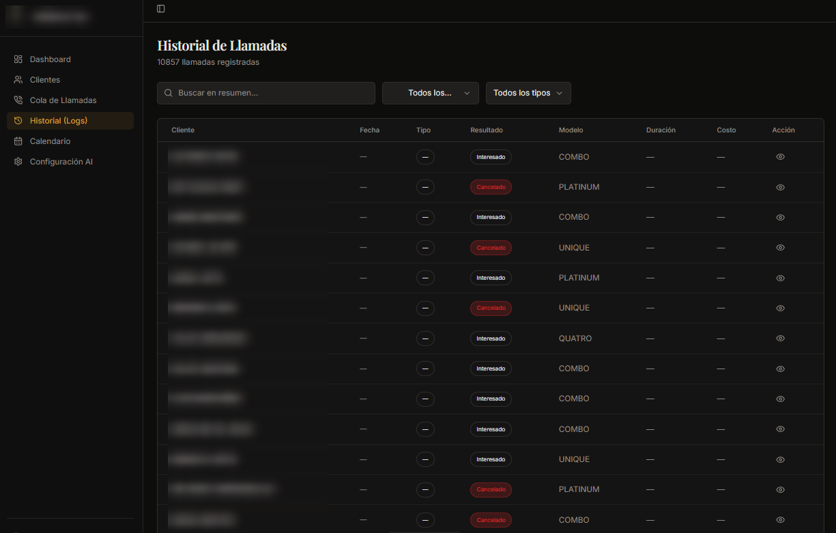Click the '10857 llamadas registradas' count text
This screenshot has height=533, width=836.
coord(208,62)
